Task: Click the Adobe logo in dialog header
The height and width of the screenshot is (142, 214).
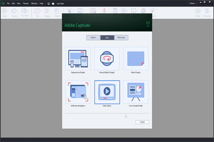Action: point(148,24)
